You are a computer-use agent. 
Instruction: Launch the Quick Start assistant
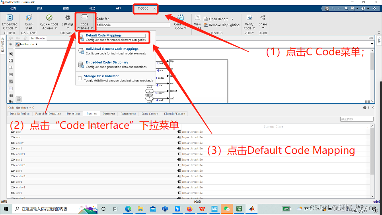click(29, 22)
